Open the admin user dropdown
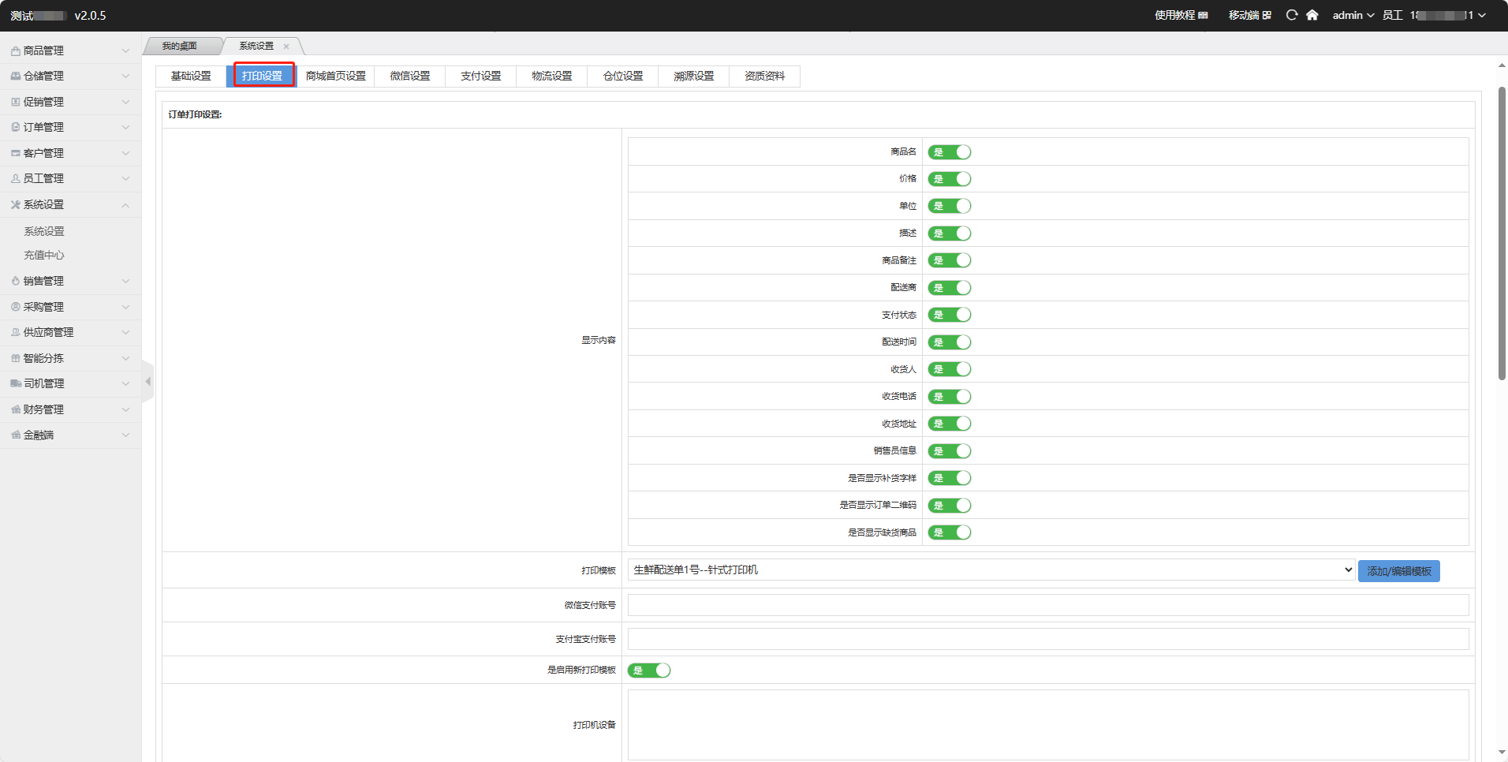Viewport: 1508px width, 762px height. pos(1353,15)
